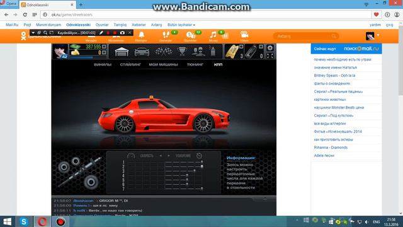Screen dimensions: 403x227
Task: Take a Bandicam screenshot with camera icon
Action: pos(122,33)
